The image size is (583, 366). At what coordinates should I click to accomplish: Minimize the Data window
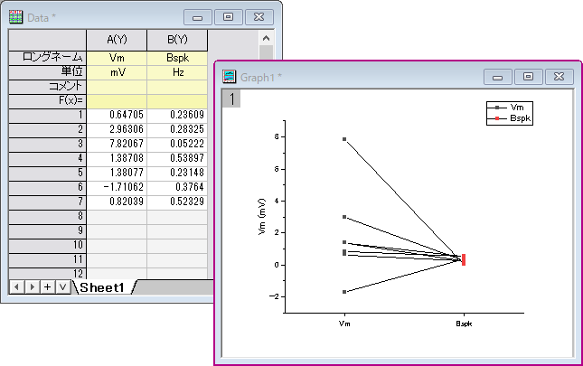(x=197, y=17)
